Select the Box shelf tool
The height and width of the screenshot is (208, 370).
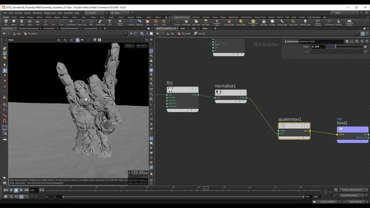(6, 22)
